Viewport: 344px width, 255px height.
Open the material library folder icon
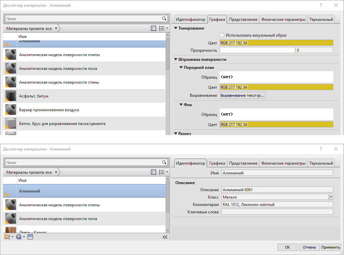[8, 237]
